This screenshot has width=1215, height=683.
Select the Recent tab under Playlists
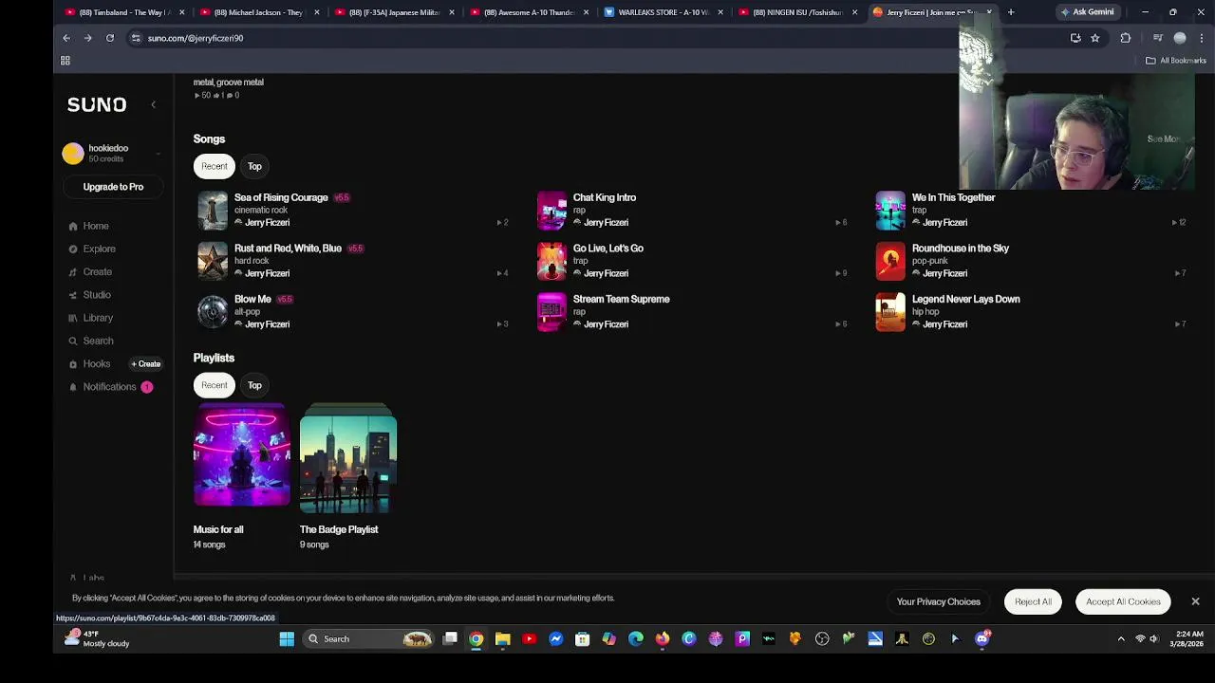215,385
